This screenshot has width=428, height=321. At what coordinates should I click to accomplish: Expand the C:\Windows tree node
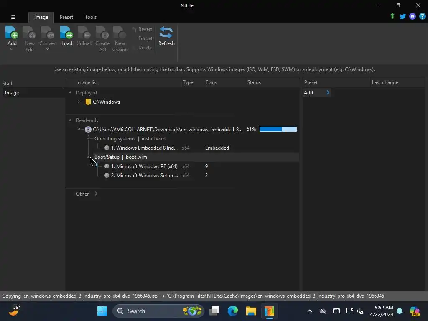(x=79, y=102)
